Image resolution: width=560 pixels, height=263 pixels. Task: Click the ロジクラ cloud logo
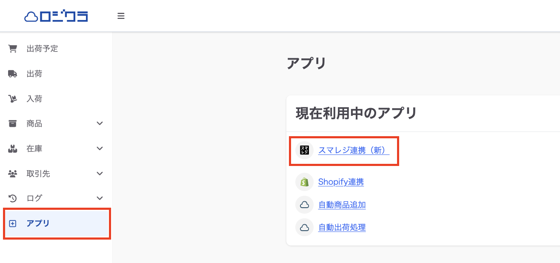point(56,16)
